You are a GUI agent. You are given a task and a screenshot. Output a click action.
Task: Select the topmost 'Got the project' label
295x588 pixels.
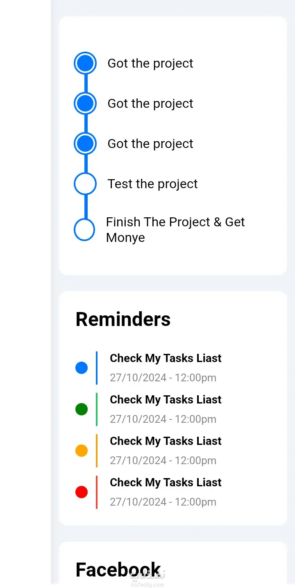150,63
